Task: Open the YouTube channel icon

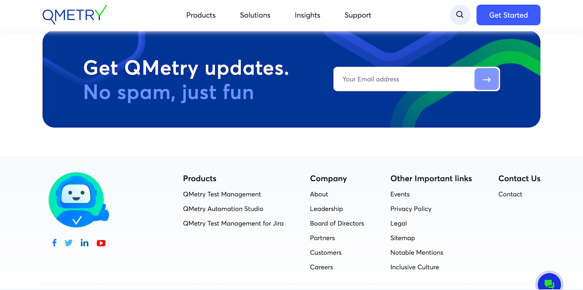Action: point(101,243)
